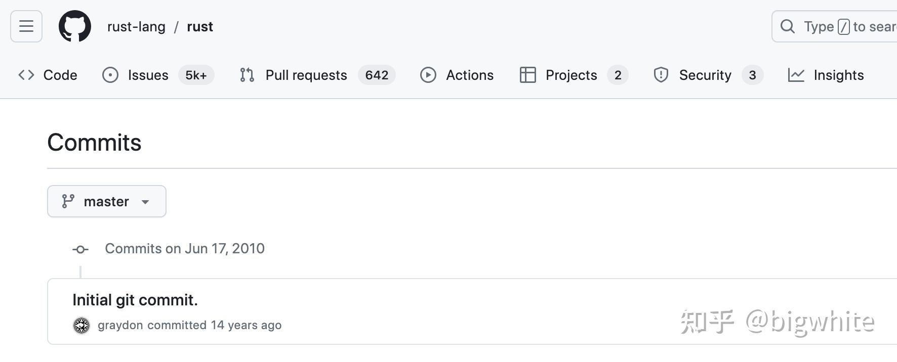Viewport: 897px width, 362px height.
Task: Click the search magnifier icon
Action: (x=787, y=26)
